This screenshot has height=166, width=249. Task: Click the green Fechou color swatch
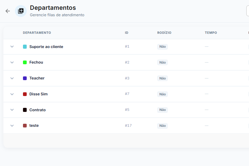pyautogui.click(x=25, y=62)
